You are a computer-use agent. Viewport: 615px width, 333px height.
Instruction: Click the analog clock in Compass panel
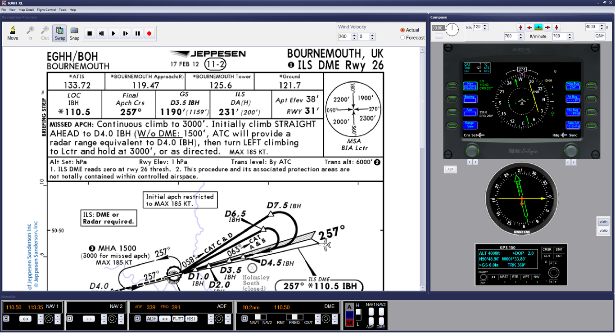[x=452, y=30]
